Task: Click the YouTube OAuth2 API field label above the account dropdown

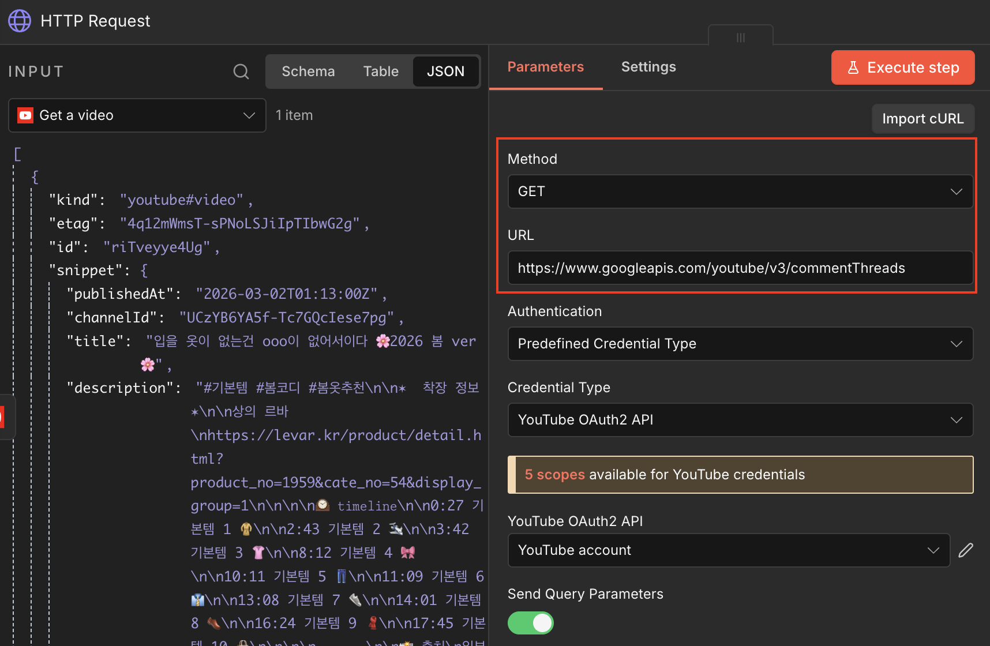Action: tap(575, 521)
